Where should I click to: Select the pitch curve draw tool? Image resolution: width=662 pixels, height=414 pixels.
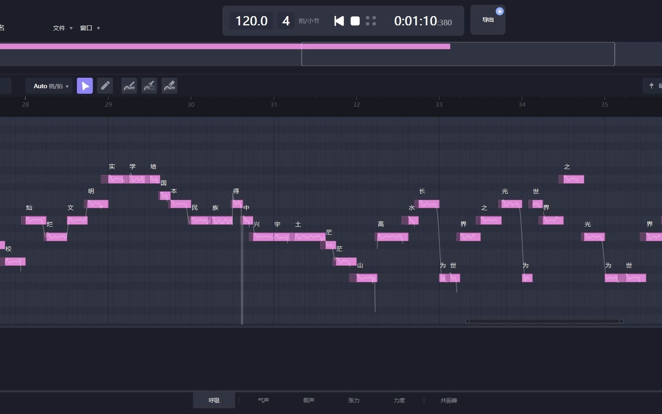pyautogui.click(x=129, y=86)
